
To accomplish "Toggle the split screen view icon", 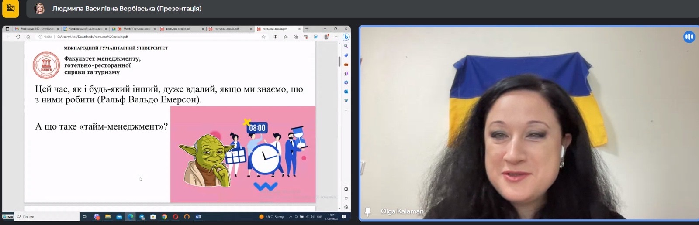I will point(275,37).
